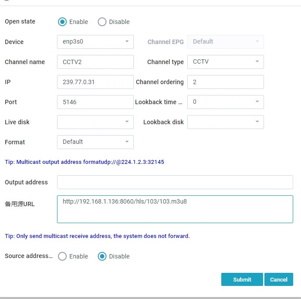Focus the IP address field

pyautogui.click(x=95, y=82)
